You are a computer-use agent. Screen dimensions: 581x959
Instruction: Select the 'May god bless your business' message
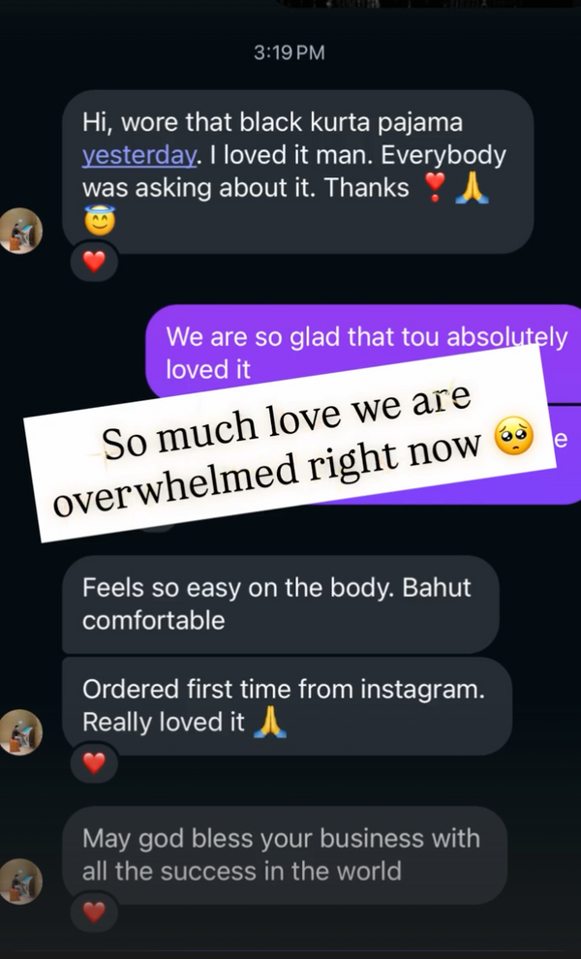(285, 855)
